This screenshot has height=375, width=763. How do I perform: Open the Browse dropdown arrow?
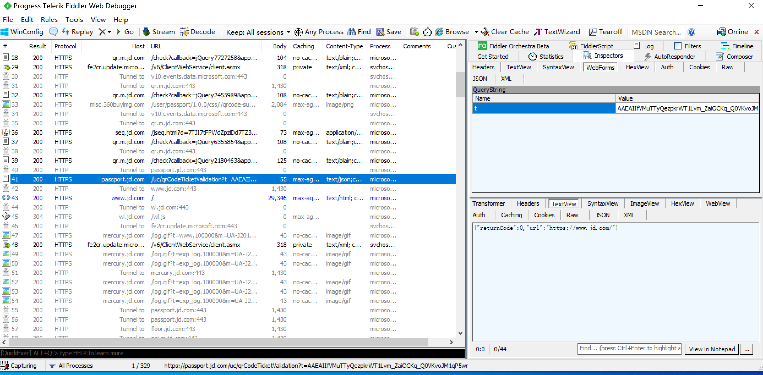(476, 32)
